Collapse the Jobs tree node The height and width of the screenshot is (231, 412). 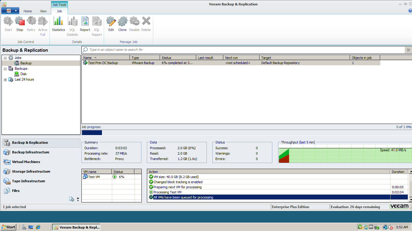click(x=5, y=57)
